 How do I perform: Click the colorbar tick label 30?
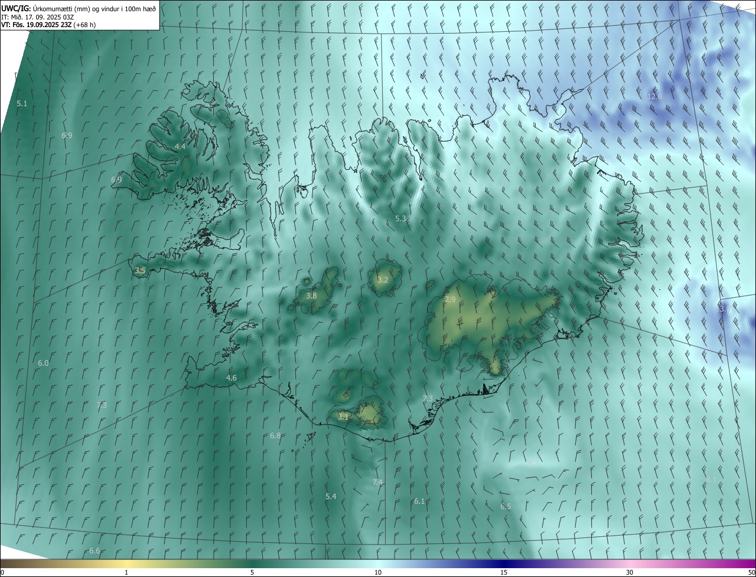pyautogui.click(x=630, y=572)
